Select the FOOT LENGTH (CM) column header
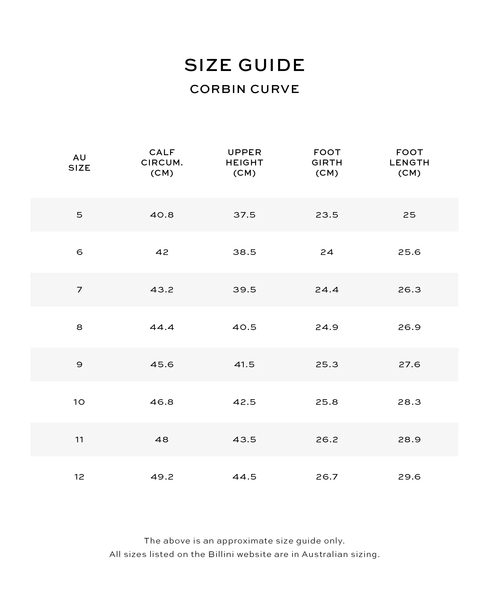Viewport: 489px width, 611px height. [410, 163]
